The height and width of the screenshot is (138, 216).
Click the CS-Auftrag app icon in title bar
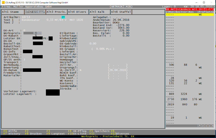pos(3,2)
